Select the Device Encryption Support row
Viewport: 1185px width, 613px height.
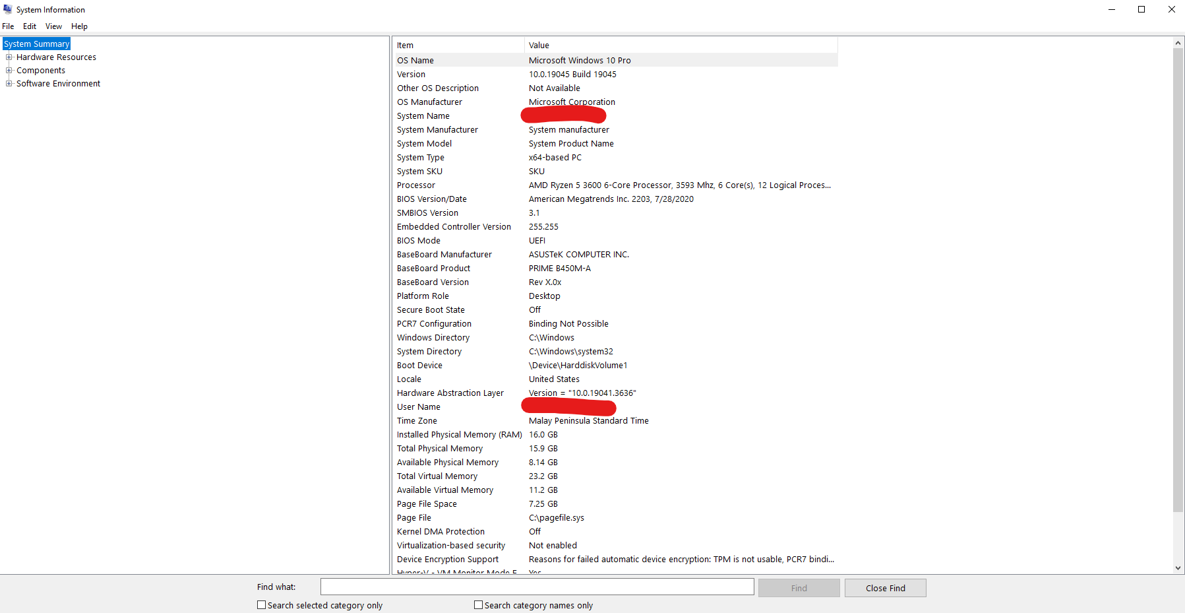[x=616, y=559]
